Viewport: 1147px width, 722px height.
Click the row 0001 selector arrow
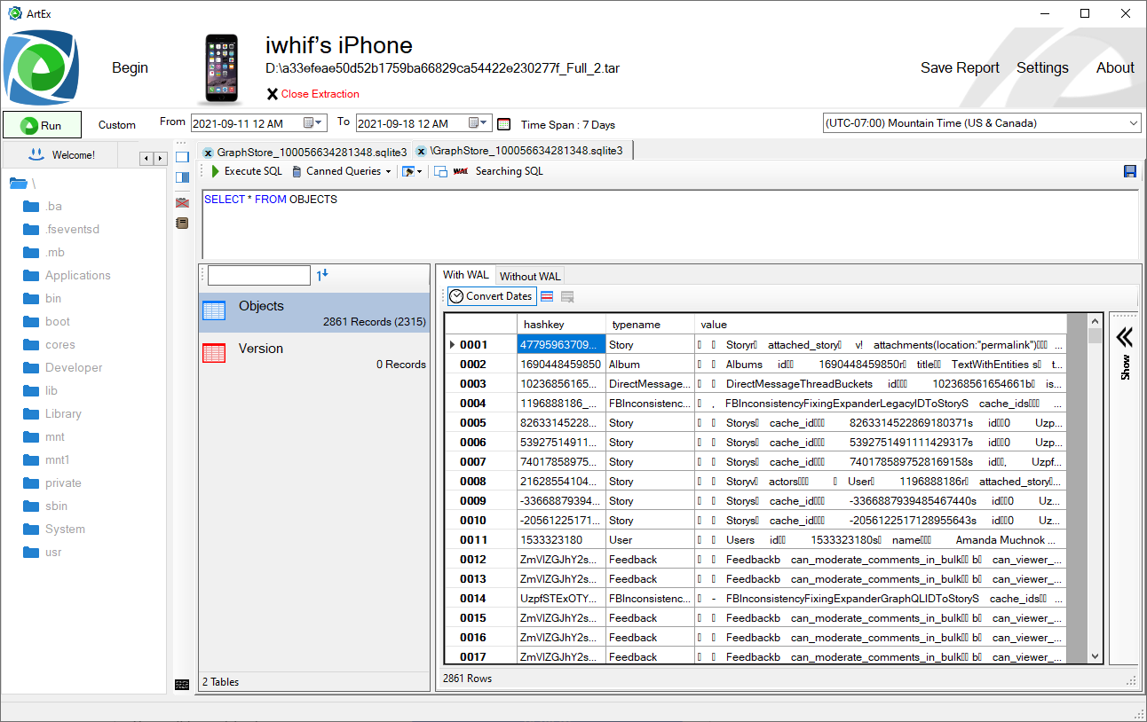(x=453, y=345)
